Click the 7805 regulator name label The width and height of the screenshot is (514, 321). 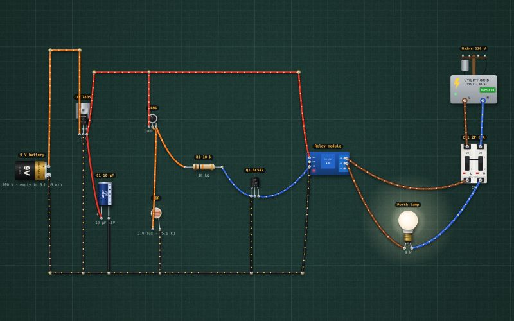[x=83, y=98]
